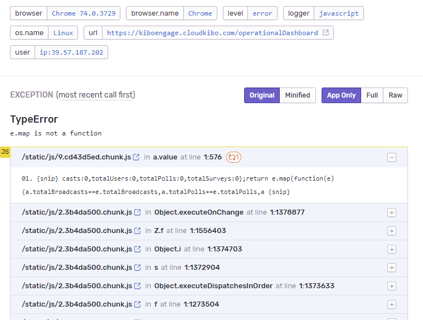
Task: Click the orange repeat-count badge on a.value frame
Action: tap(234, 157)
